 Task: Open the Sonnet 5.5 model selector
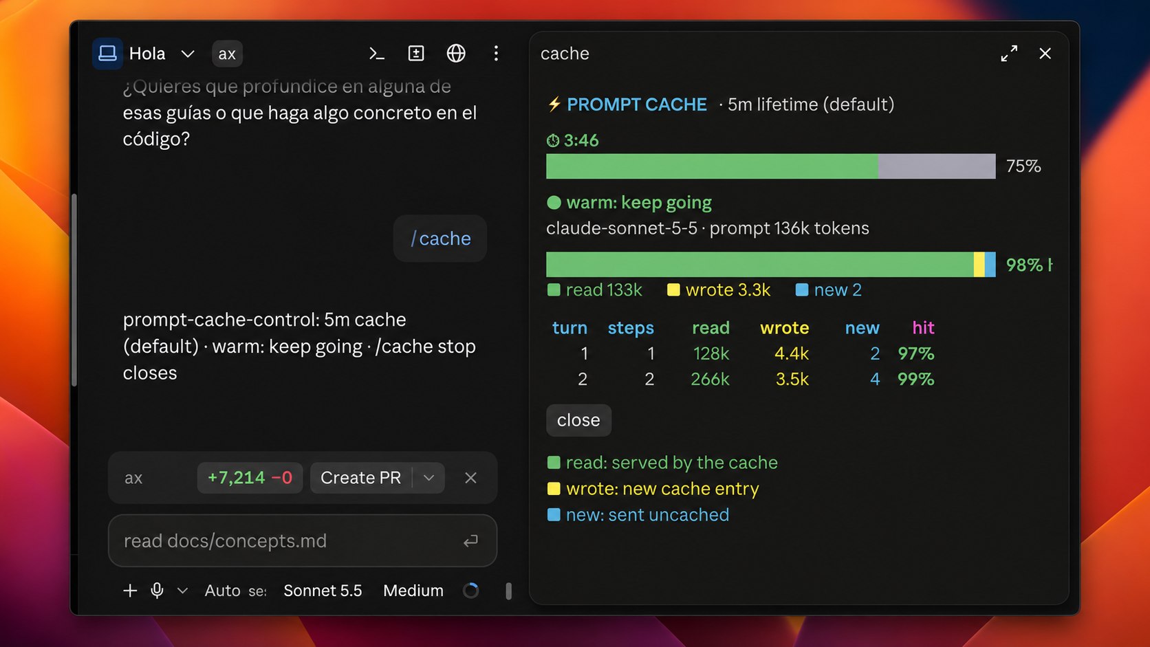click(x=323, y=591)
